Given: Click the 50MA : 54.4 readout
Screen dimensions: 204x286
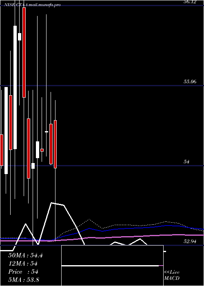Looking at the screenshot, I should 25,255.
